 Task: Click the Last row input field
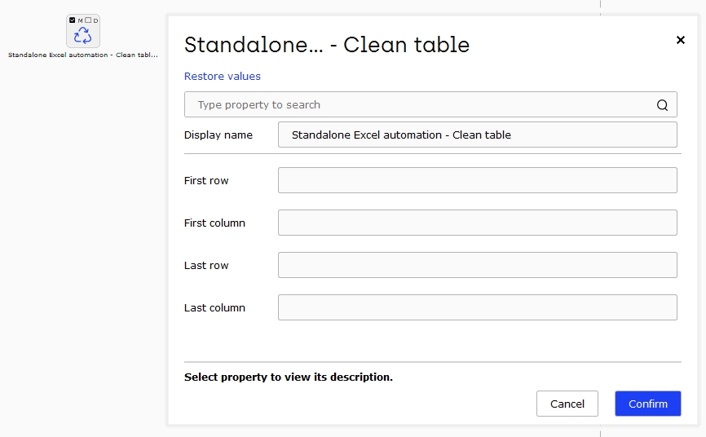(477, 265)
